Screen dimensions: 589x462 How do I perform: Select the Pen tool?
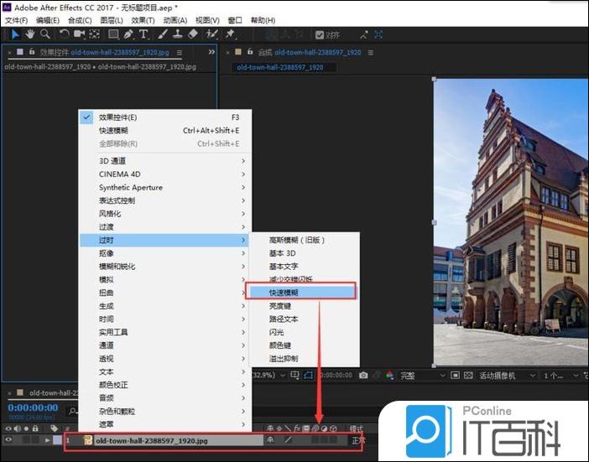[129, 34]
